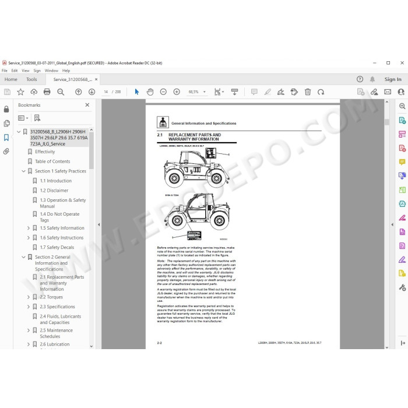
Task: Click the Sign In button
Action: coord(393,79)
